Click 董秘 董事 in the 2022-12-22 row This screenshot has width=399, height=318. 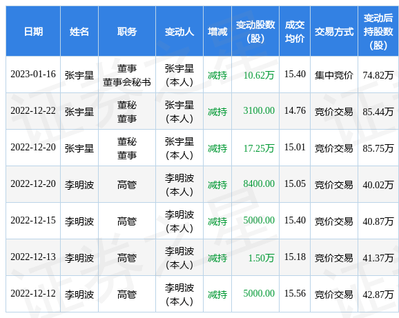click(127, 112)
